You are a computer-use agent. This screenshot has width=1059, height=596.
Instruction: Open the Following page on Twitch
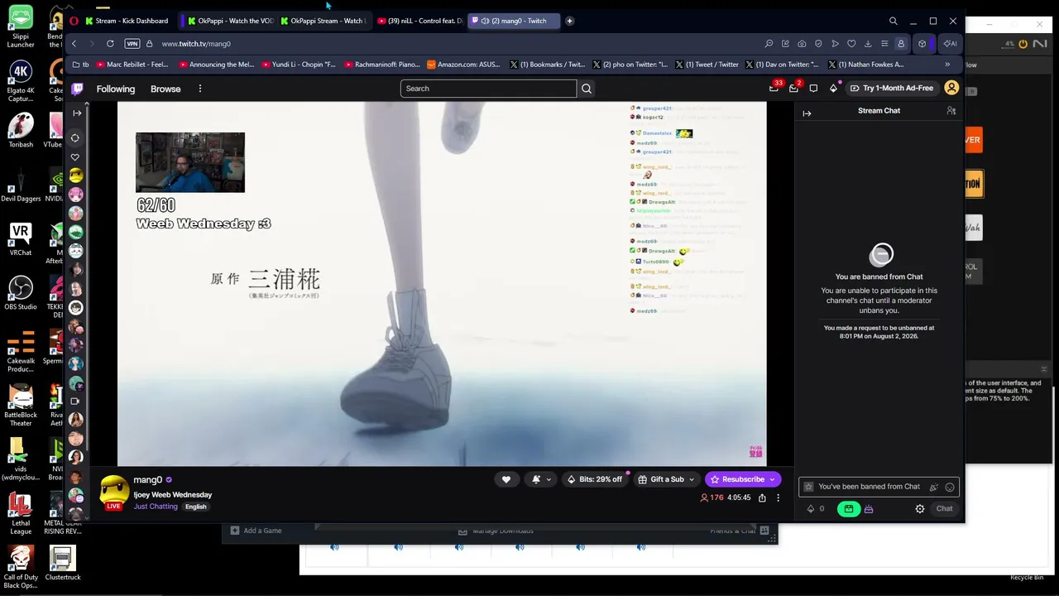pyautogui.click(x=116, y=89)
